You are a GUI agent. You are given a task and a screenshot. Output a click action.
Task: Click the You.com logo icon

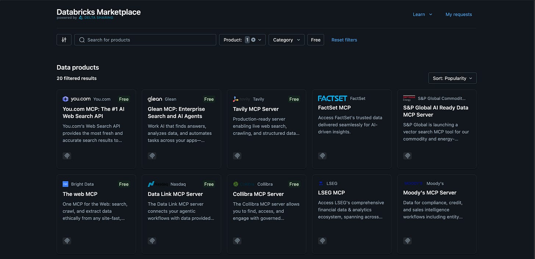pos(76,99)
